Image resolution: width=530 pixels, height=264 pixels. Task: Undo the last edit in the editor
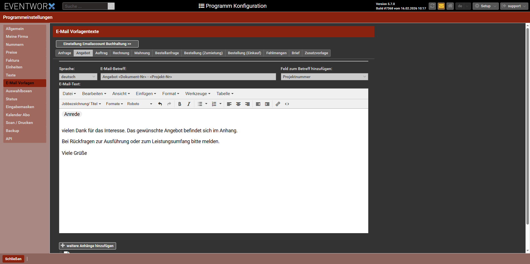(160, 104)
